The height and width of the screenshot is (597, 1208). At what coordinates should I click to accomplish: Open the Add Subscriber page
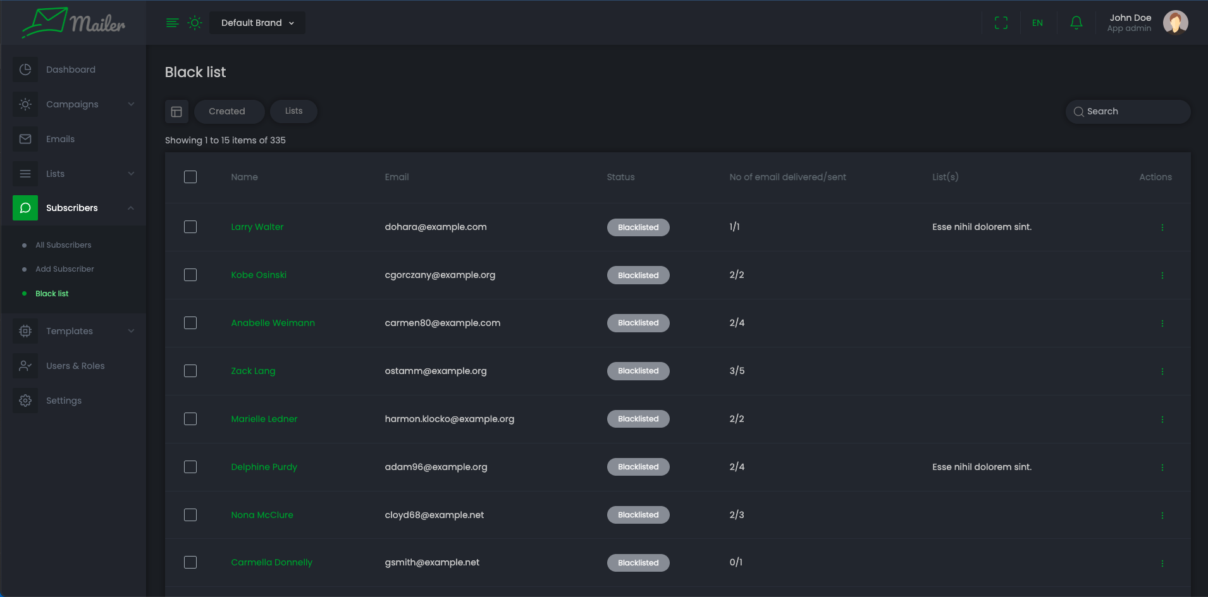[x=65, y=269]
